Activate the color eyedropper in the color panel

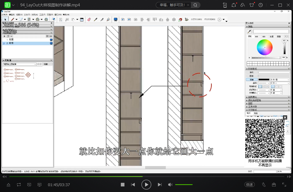tap(249, 32)
